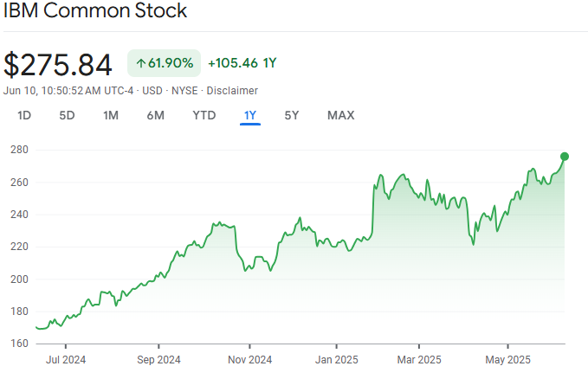The height and width of the screenshot is (379, 588).
Task: Click the USD currency label
Action: coord(152,91)
